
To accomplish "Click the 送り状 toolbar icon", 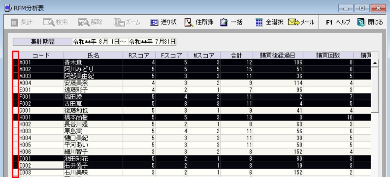I will [154, 23].
